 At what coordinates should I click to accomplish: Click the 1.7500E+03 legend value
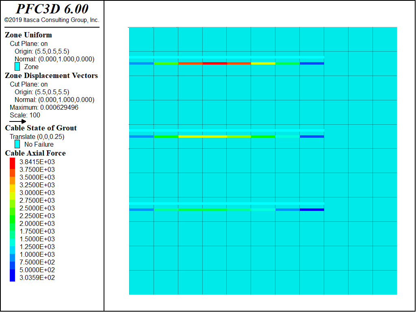coord(37,231)
